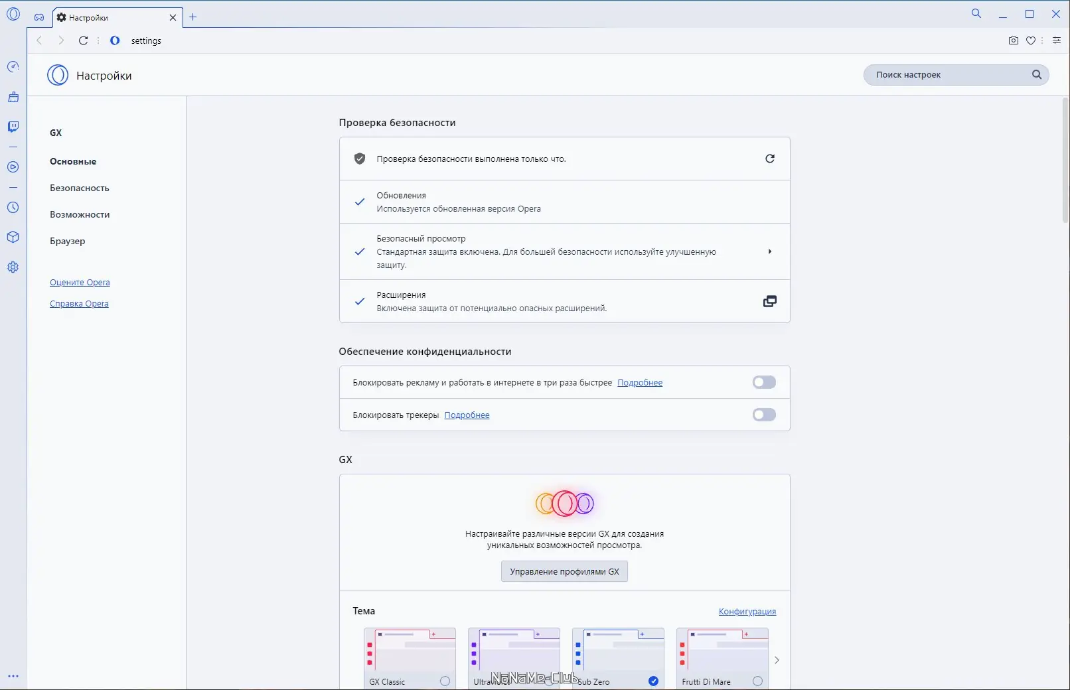The image size is (1070, 690).
Task: Open the Player sidebar icon
Action: pos(13,167)
